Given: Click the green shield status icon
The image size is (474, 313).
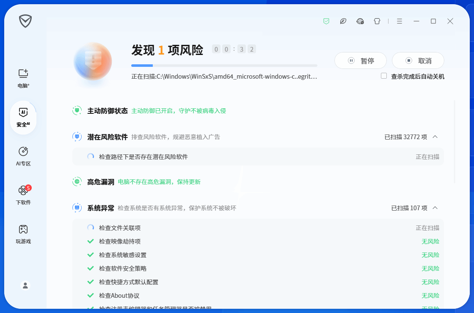Looking at the screenshot, I should (x=326, y=21).
